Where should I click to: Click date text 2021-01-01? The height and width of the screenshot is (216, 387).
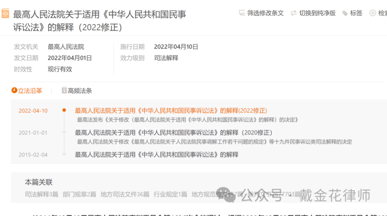click(x=33, y=133)
